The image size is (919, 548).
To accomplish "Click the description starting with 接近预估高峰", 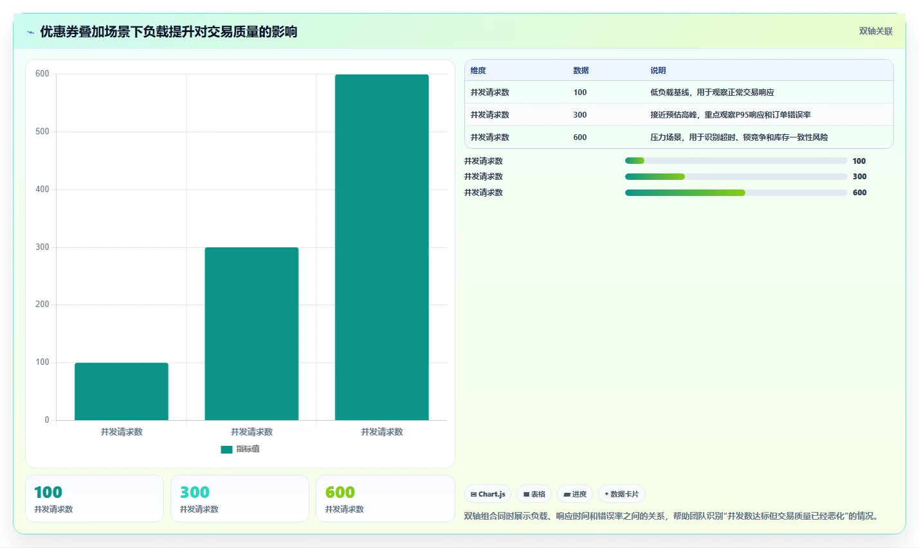I will [x=730, y=115].
